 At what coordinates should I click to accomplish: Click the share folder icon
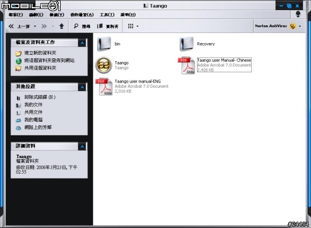tap(18, 68)
